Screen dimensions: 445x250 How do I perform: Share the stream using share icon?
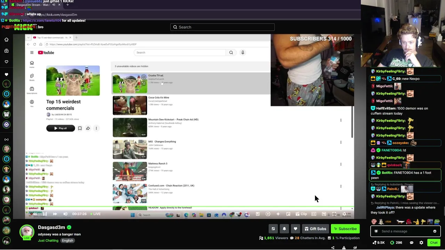tap(333, 248)
